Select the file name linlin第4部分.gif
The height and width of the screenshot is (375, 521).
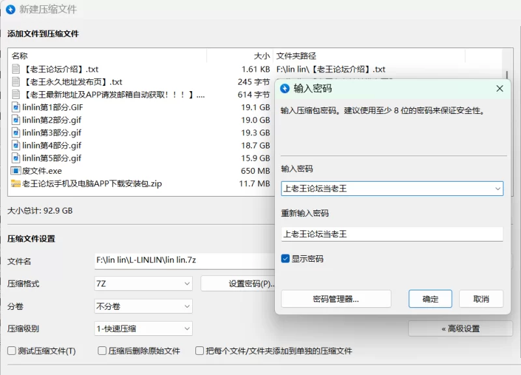(51, 145)
